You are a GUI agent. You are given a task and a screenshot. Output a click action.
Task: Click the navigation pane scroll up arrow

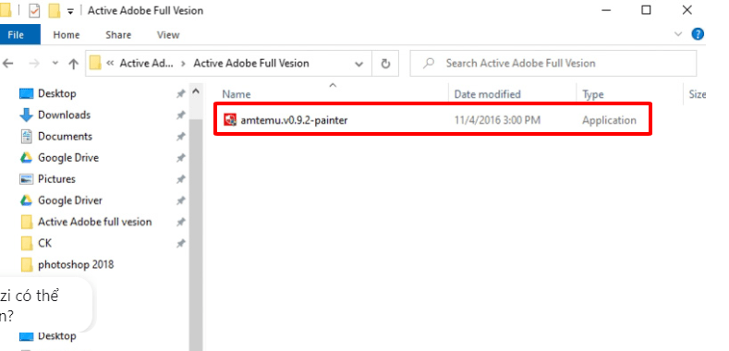[196, 91]
